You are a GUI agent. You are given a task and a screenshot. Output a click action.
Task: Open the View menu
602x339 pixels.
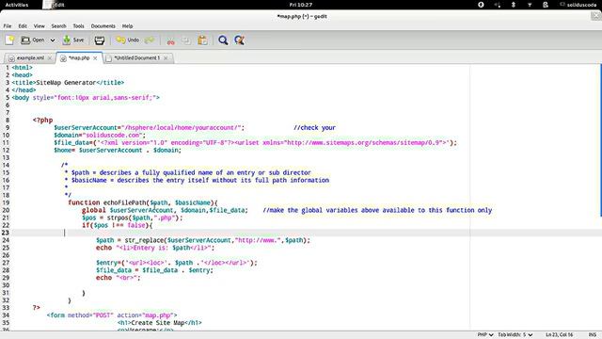(40, 26)
